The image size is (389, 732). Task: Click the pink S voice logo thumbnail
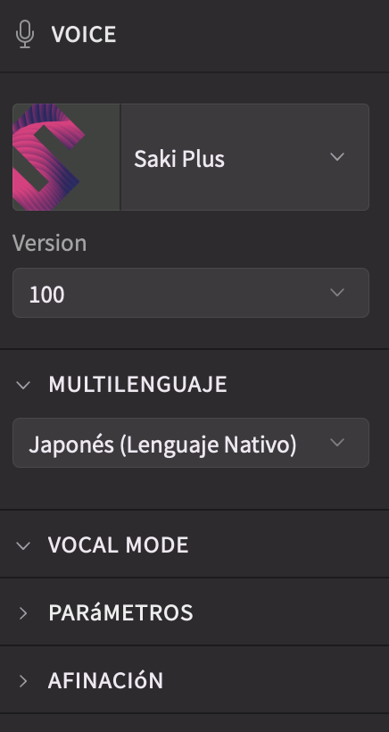pos(66,157)
